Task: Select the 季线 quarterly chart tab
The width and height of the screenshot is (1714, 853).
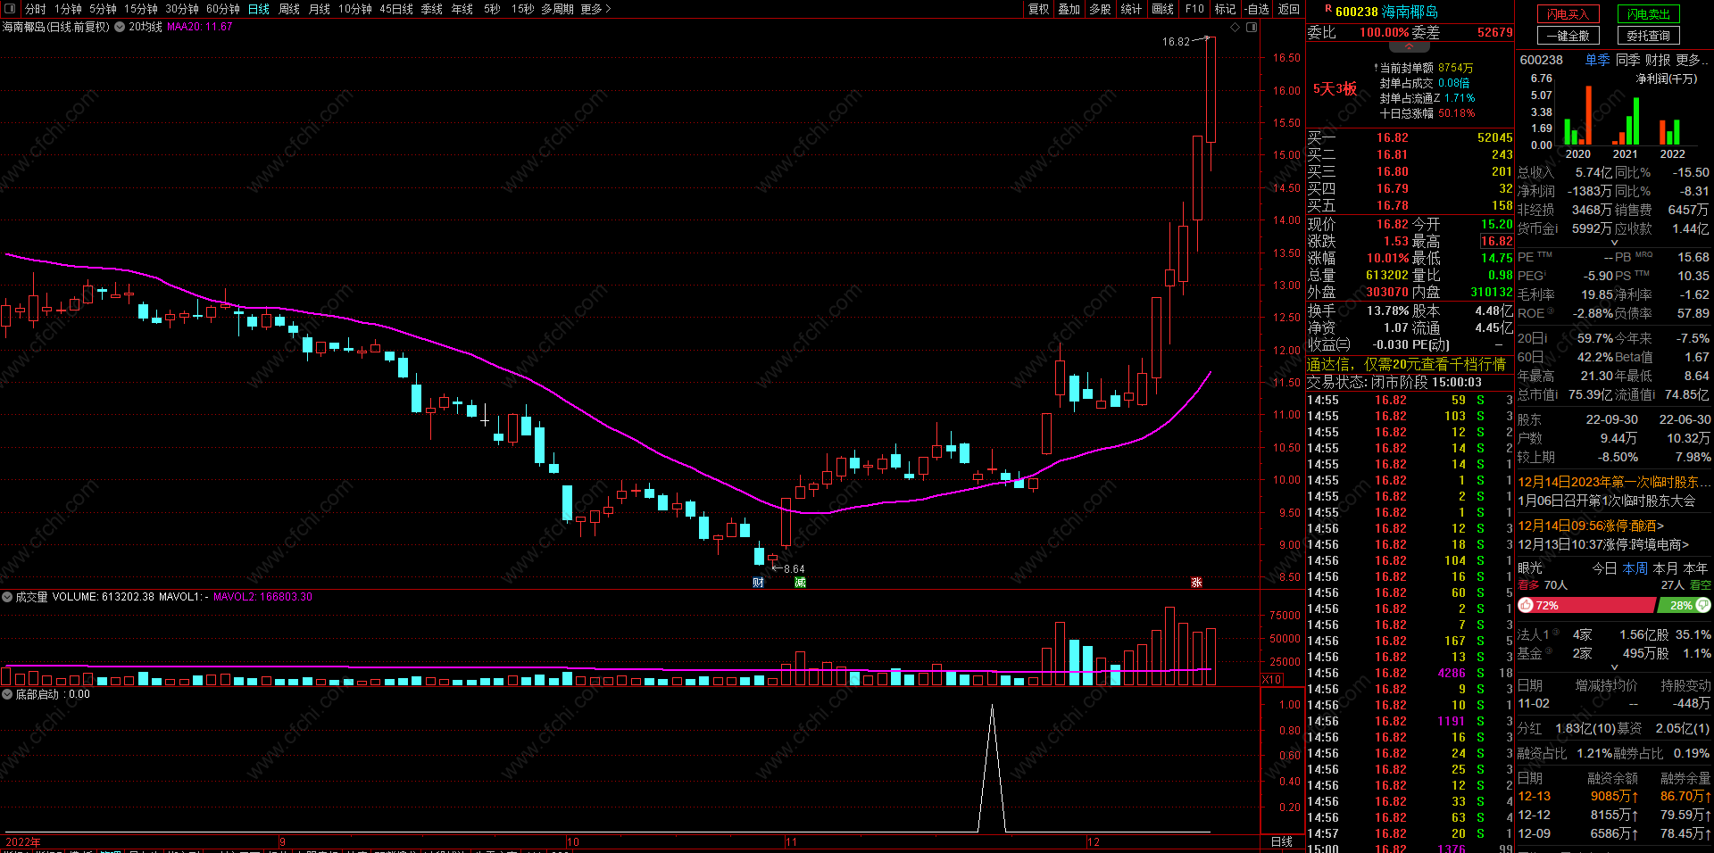Action: tap(432, 9)
